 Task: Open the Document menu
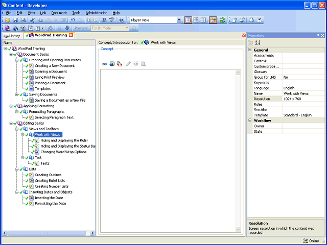click(x=59, y=13)
